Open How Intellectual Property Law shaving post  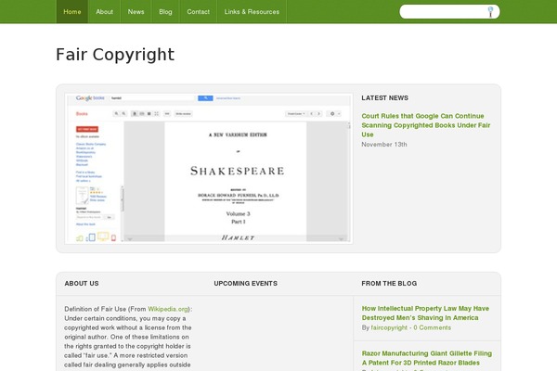pyautogui.click(x=425, y=313)
